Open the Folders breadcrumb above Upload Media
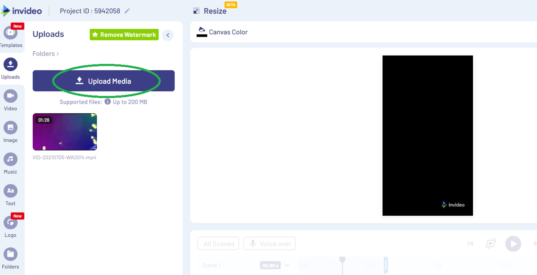Viewport: 537px width, 275px height. click(x=44, y=54)
